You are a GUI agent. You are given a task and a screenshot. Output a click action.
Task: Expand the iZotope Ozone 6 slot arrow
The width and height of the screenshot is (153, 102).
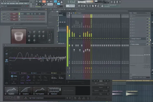coord(131,39)
